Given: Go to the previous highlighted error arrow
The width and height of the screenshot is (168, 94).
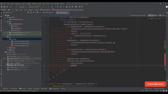Looking at the screenshot, I should click(x=162, y=19).
